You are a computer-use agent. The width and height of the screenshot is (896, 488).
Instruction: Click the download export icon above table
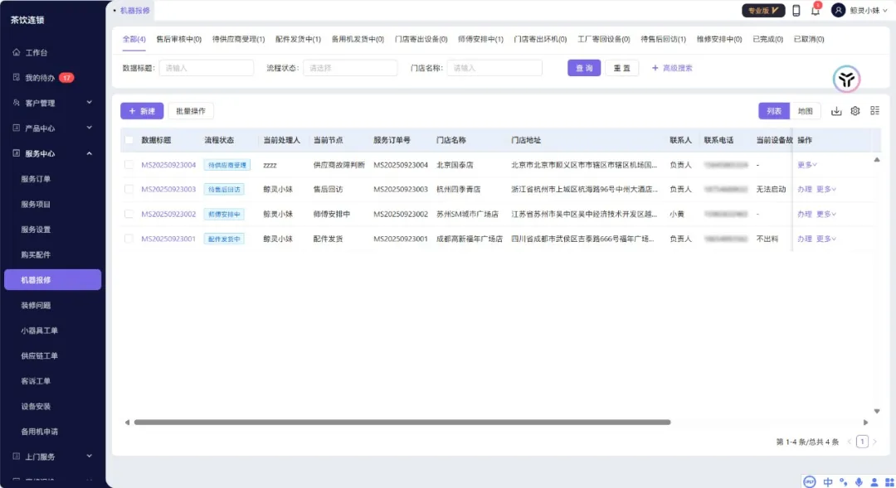point(836,111)
